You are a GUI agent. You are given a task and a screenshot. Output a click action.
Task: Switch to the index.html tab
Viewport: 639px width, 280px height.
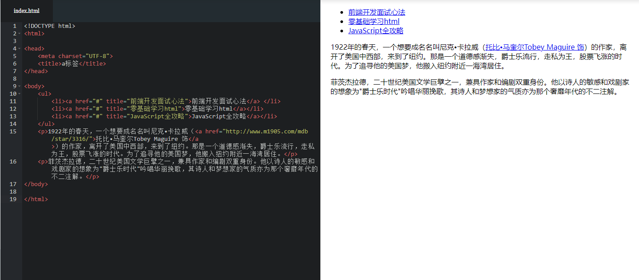point(27,11)
